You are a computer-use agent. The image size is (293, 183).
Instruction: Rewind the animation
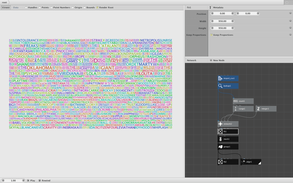click(45, 181)
